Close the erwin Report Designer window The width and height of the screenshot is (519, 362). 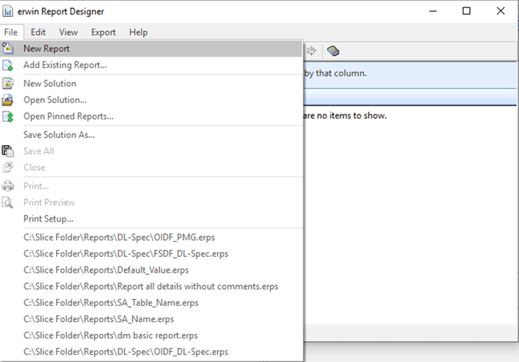pos(501,12)
